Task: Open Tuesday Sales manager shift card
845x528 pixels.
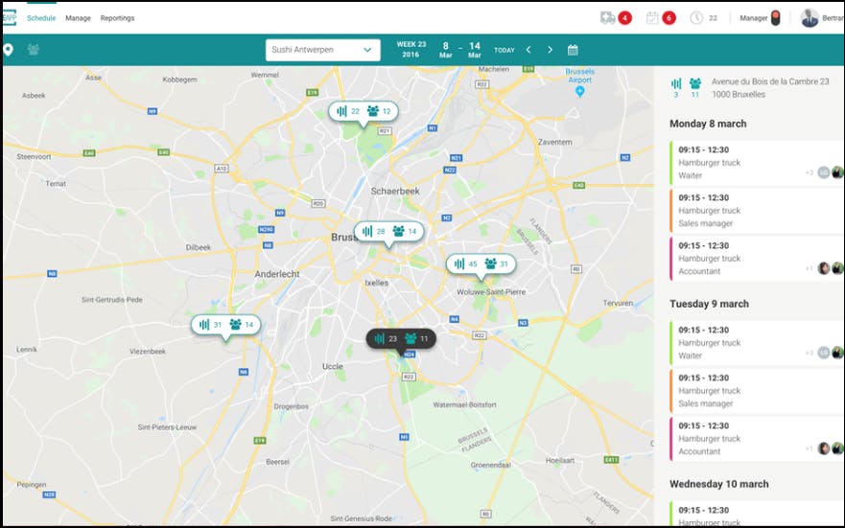Action: click(x=757, y=391)
